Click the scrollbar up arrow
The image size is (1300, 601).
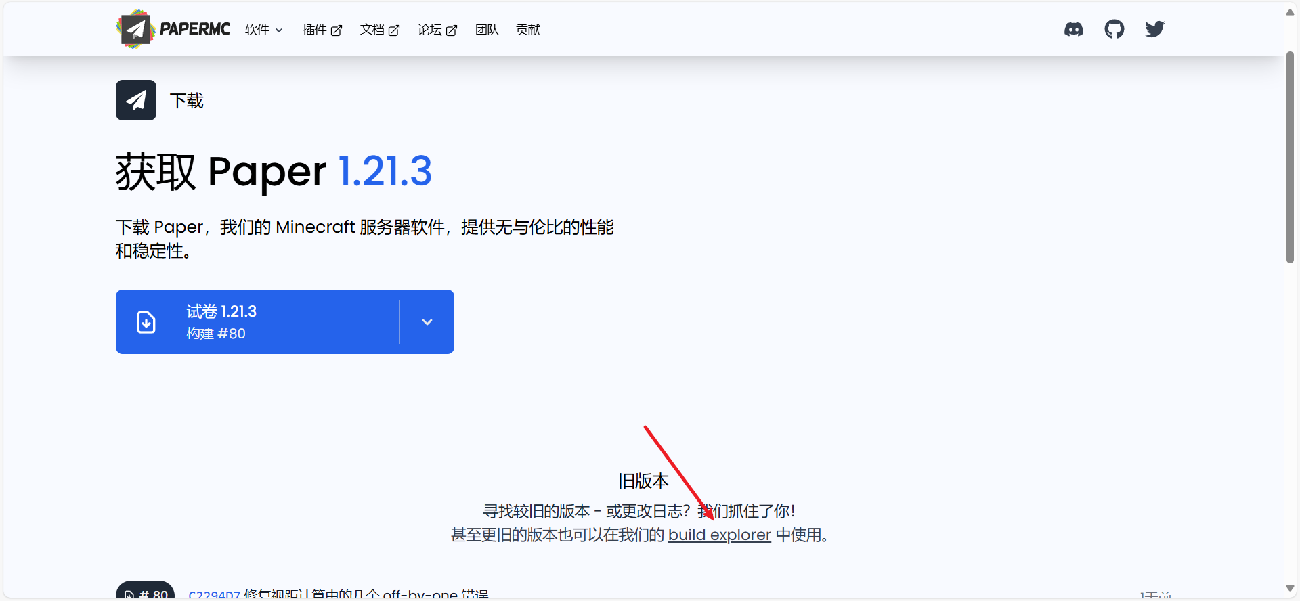point(1290,12)
